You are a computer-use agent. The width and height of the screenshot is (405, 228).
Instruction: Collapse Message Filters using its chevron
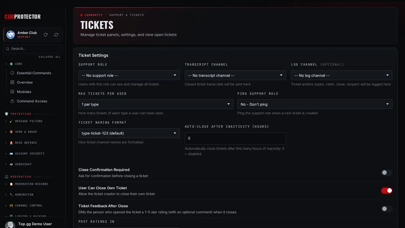coord(6,121)
